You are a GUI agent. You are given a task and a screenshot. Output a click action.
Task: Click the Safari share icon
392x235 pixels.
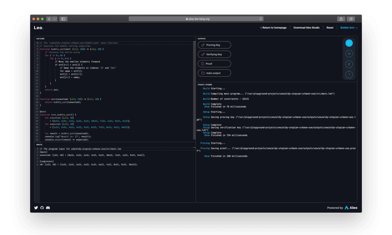pyautogui.click(x=341, y=19)
